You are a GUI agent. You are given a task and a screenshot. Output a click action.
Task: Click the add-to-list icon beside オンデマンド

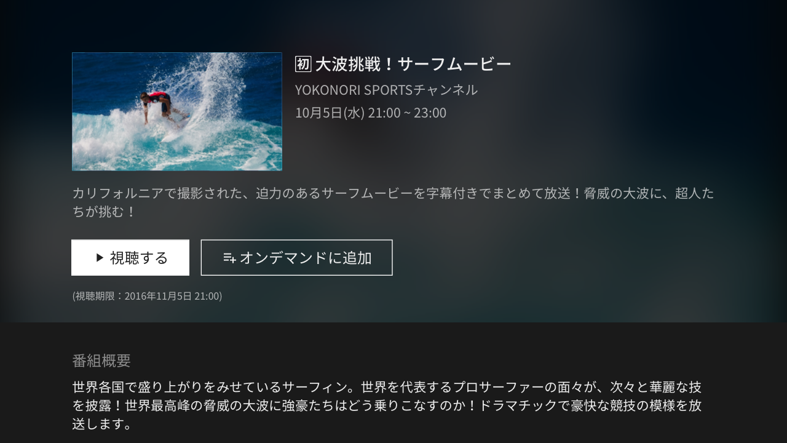(229, 258)
